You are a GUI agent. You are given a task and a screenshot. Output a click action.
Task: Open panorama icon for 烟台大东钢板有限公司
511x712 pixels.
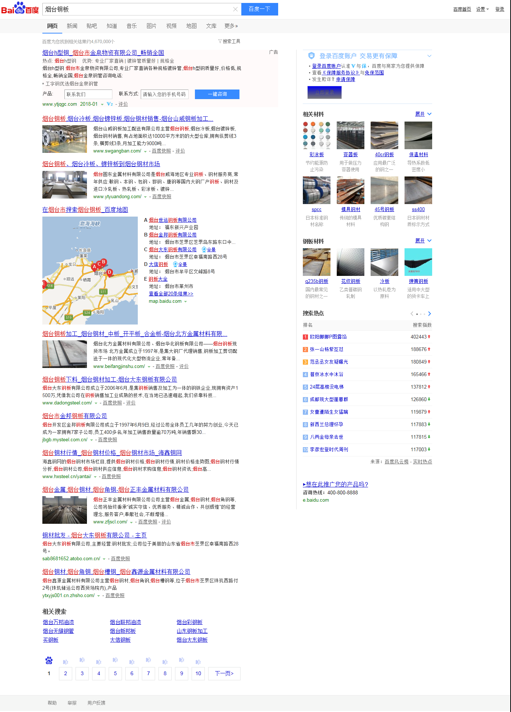point(204,249)
